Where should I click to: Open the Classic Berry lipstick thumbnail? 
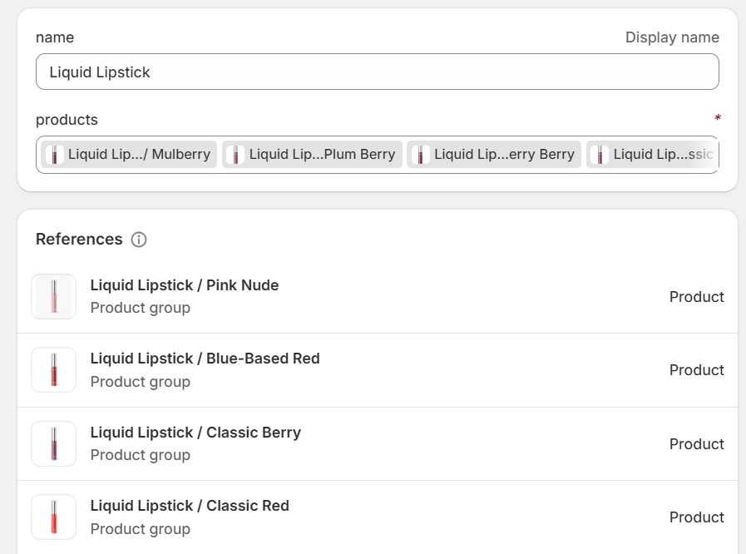coord(54,443)
